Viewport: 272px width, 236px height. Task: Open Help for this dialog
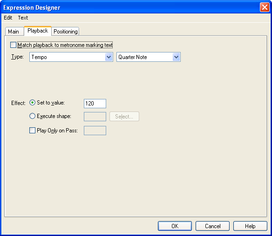[x=250, y=226]
